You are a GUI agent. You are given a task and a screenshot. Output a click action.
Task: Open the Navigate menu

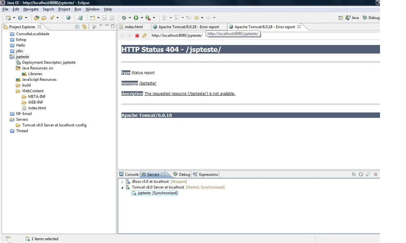31,9
